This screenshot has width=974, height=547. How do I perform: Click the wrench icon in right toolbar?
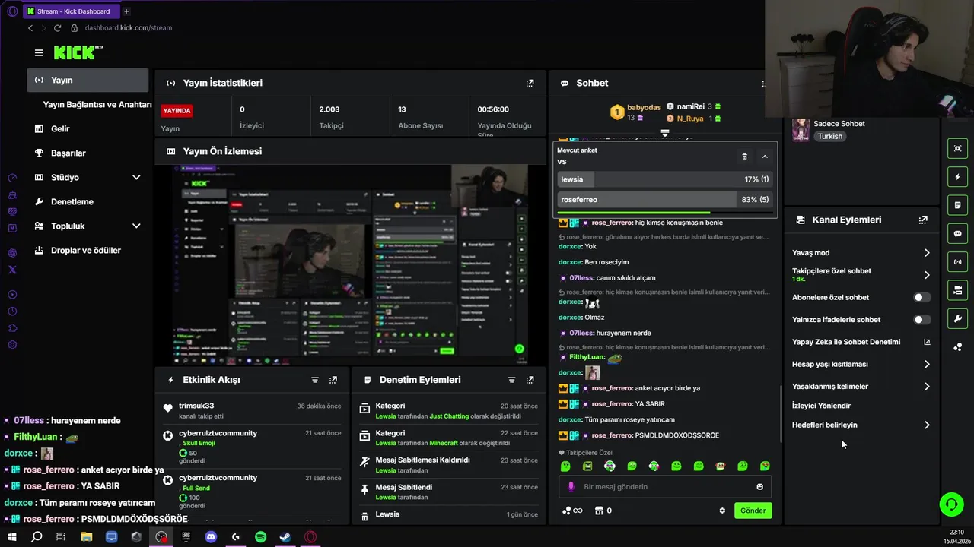tap(958, 318)
